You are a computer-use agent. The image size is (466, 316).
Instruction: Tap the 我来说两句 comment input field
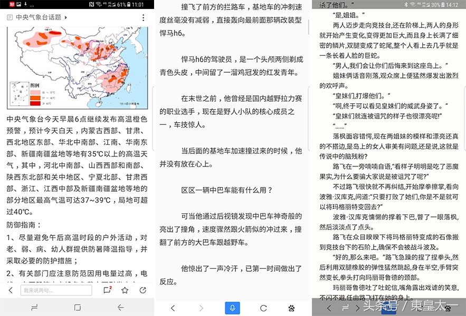(x=55, y=290)
